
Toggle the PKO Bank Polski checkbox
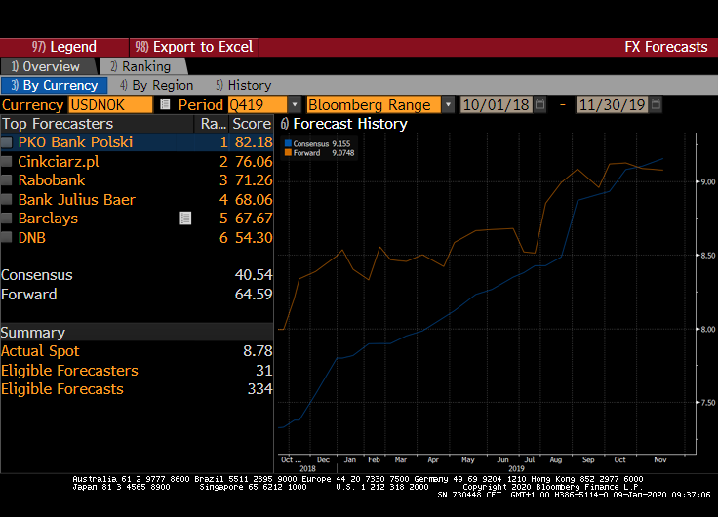(x=8, y=142)
